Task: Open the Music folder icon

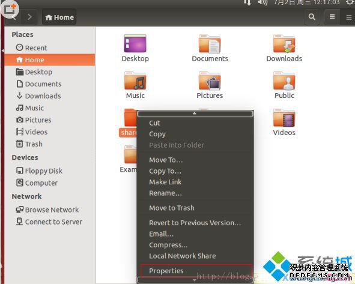Action: pyautogui.click(x=135, y=81)
